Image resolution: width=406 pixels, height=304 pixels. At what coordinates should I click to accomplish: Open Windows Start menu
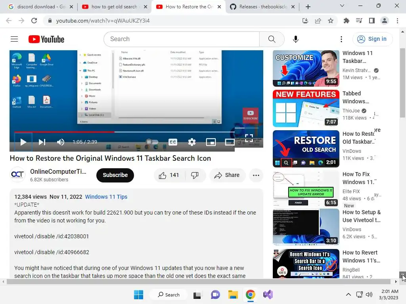click(x=138, y=294)
